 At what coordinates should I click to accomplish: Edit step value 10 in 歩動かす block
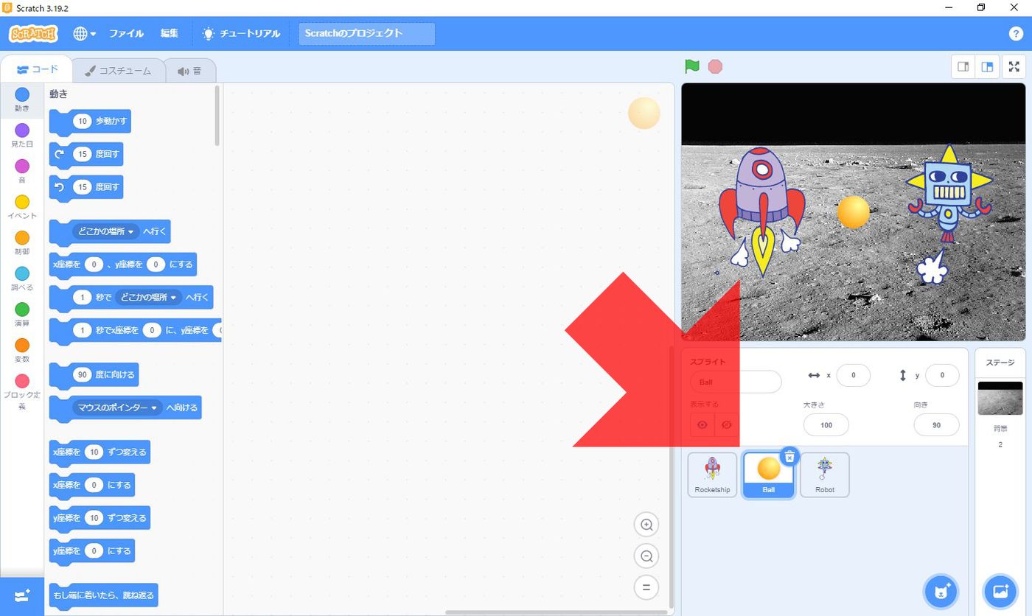(83, 121)
